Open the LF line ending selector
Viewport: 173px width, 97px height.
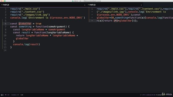coord(141,95)
